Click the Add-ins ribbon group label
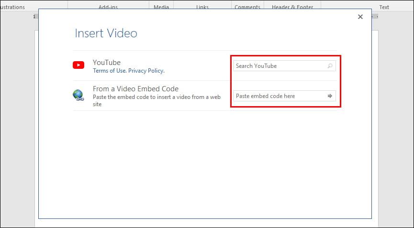 coord(108,7)
